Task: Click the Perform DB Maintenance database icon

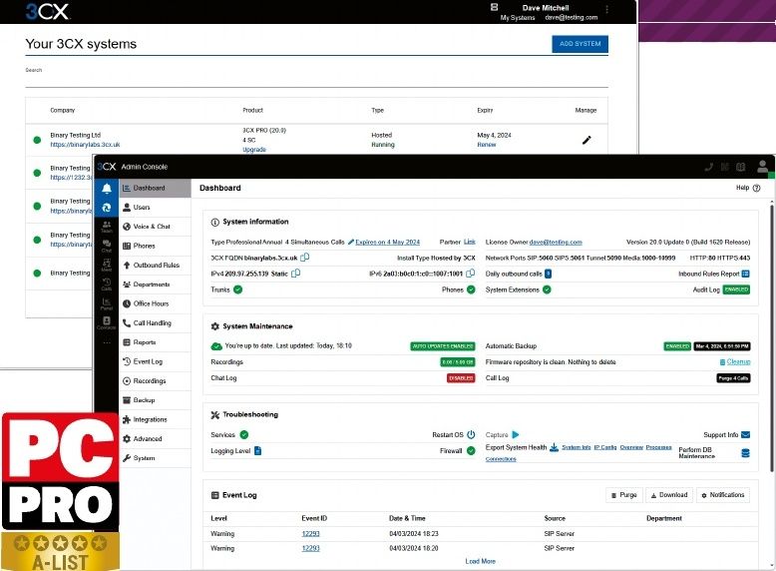Action: point(745,453)
